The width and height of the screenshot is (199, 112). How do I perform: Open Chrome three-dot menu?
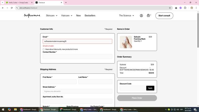pos(196,8)
